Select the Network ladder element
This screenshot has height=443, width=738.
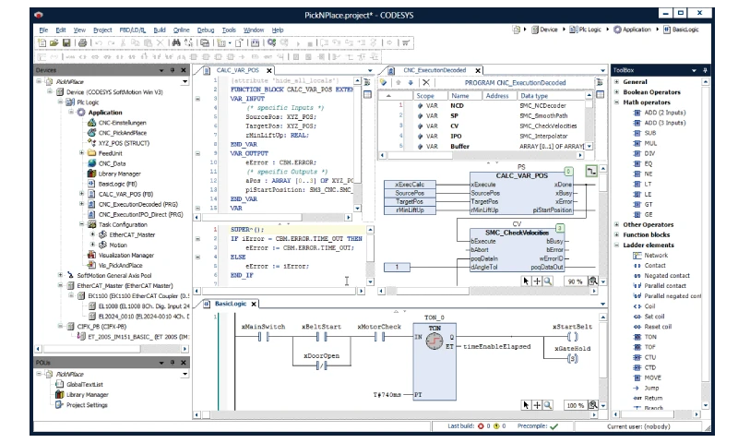pos(650,255)
